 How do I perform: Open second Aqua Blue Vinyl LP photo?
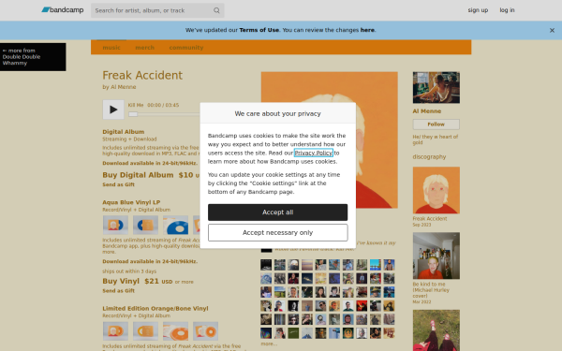[x=145, y=225]
